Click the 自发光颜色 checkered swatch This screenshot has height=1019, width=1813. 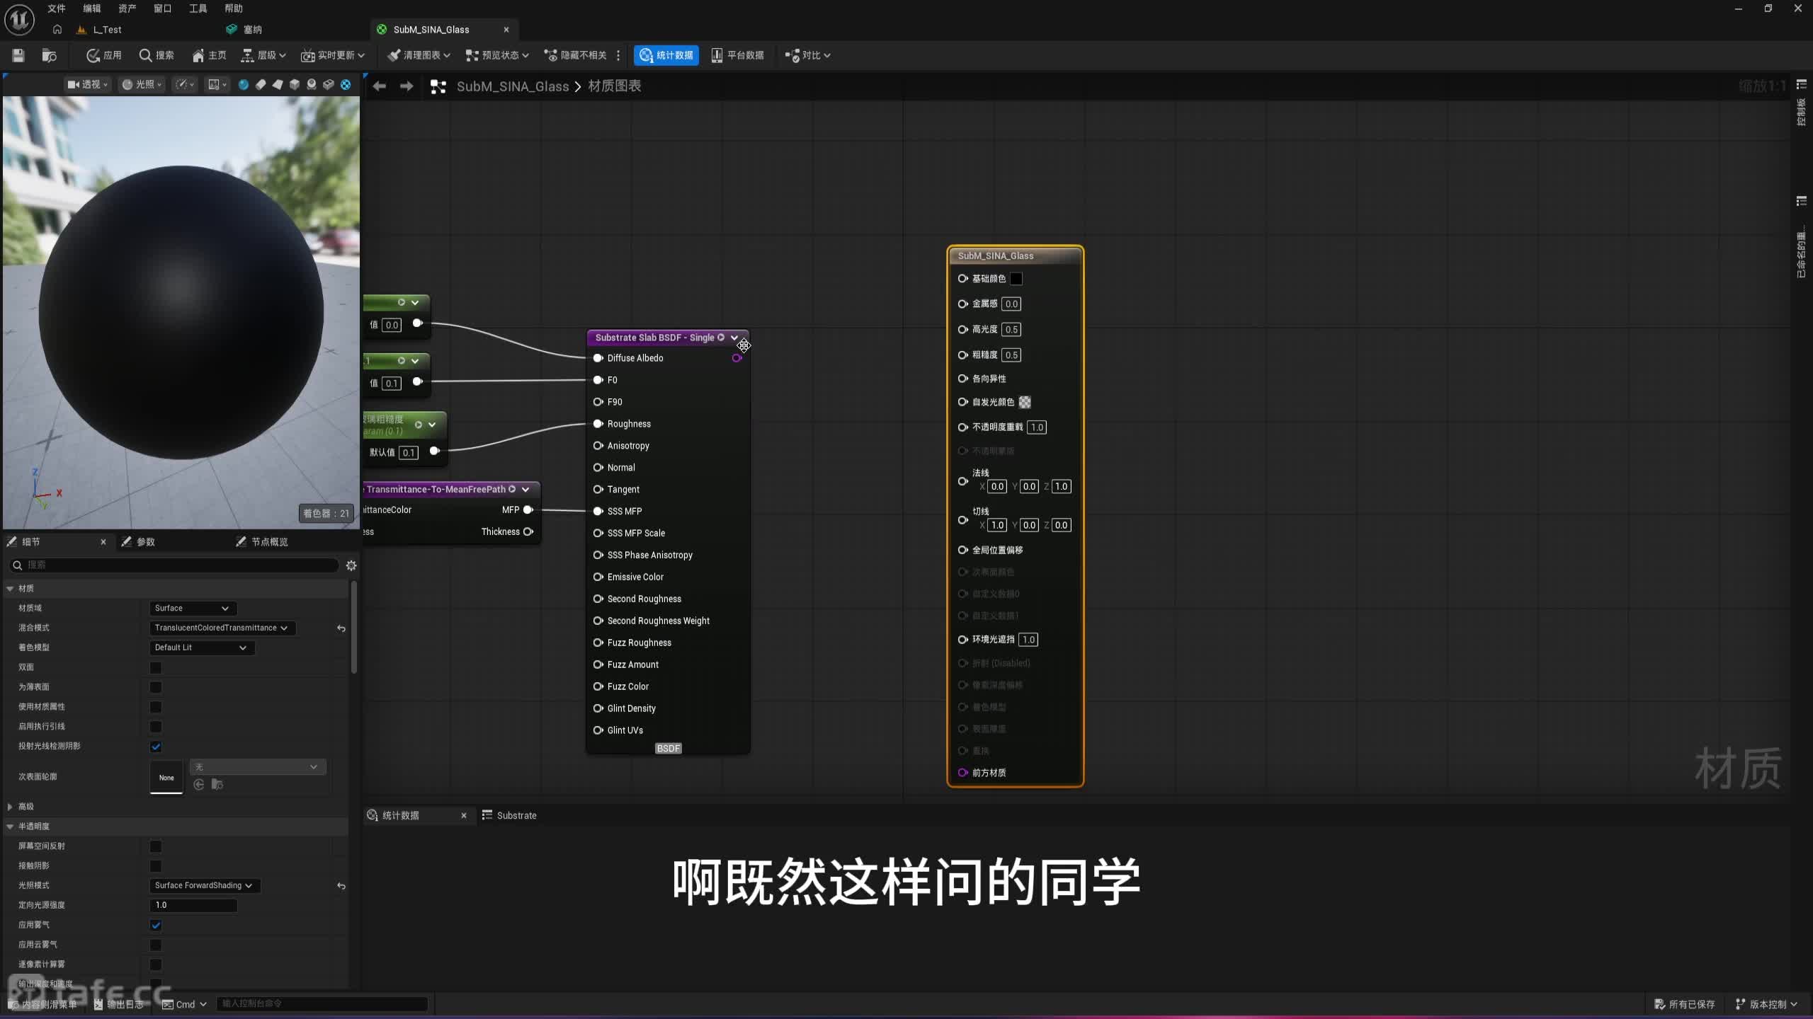1025,402
